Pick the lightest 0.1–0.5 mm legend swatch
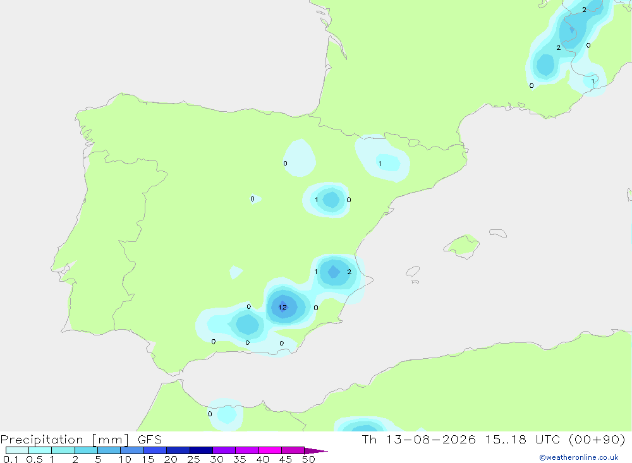The height and width of the screenshot is (463, 632). (x=17, y=450)
